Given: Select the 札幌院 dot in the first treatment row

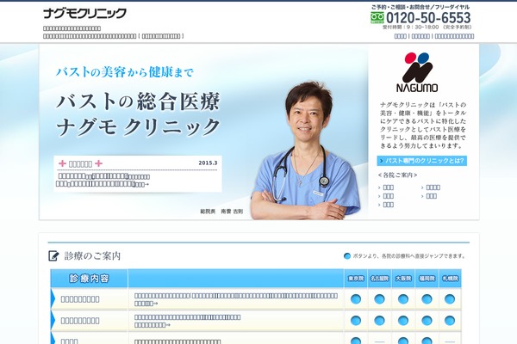Looking at the screenshot, I should click(450, 299).
